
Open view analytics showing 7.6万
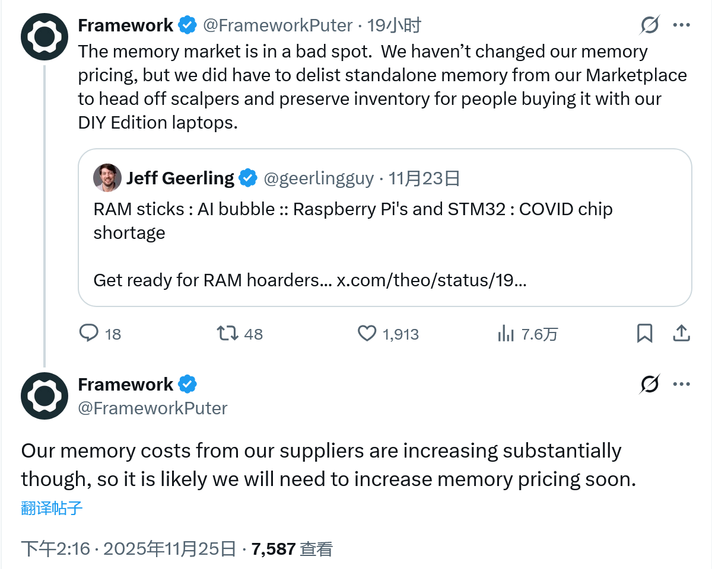506,334
